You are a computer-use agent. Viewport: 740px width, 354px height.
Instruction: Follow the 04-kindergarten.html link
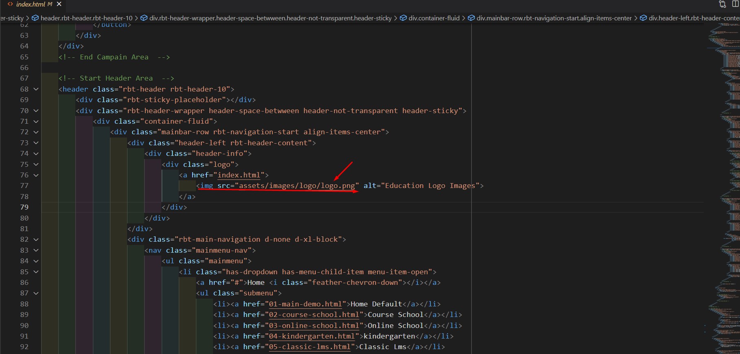click(312, 336)
